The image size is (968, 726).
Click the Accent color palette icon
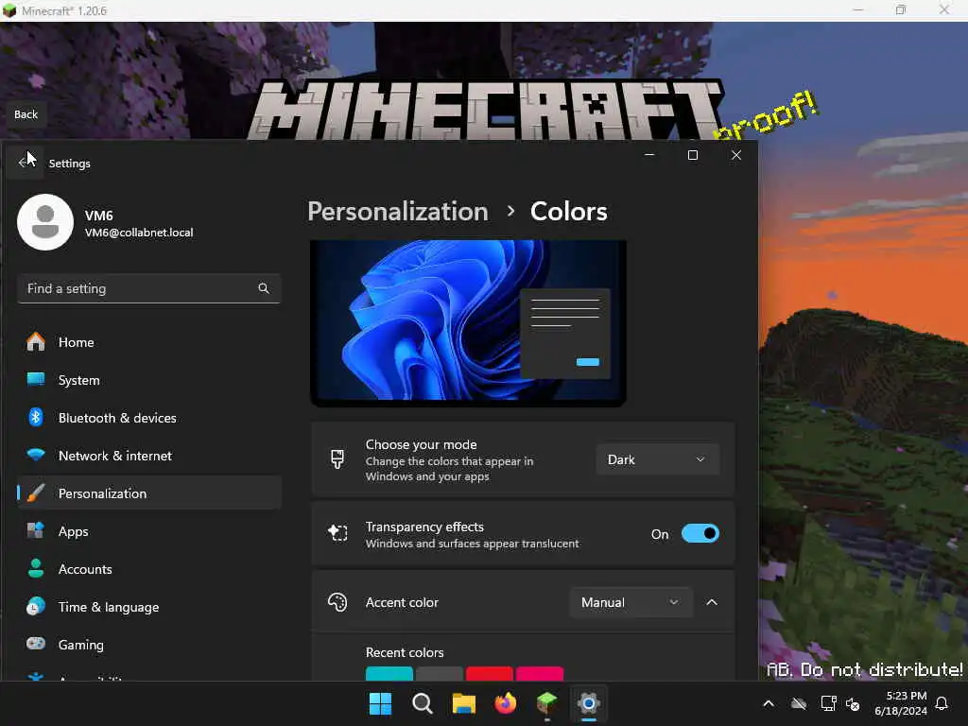pos(337,602)
